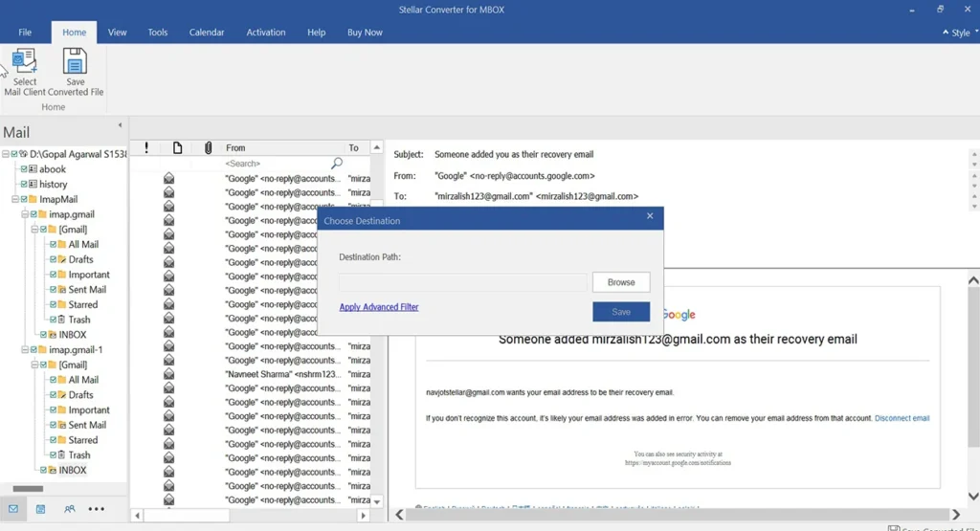This screenshot has height=531, width=980.
Task: Select All Mail folder under imap.gmail
Action: [83, 244]
